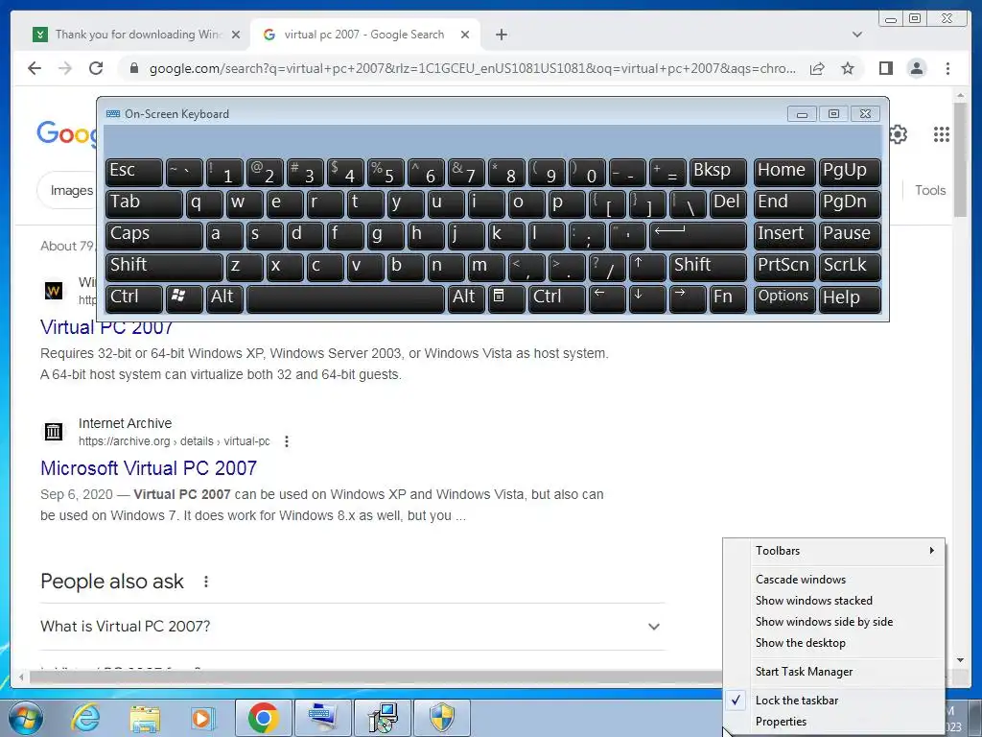982x737 pixels.
Task: Open Google search settings gear
Action: pos(898,134)
